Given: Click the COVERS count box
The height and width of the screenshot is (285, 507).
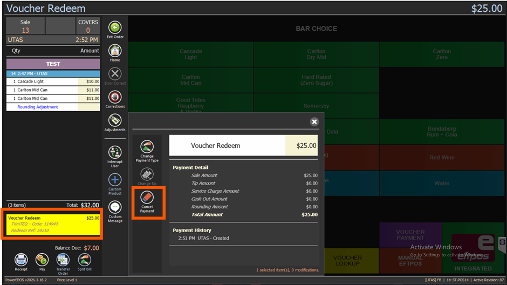Looking at the screenshot, I should [88, 26].
